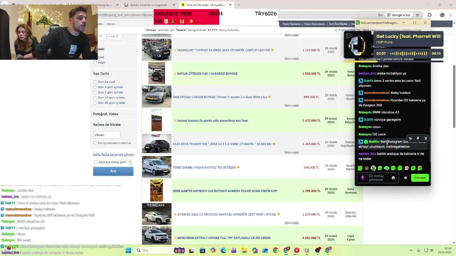
Task: Open MEMURDAN EXTRALI C5 AİR CROSS listing
Action: pos(224,238)
